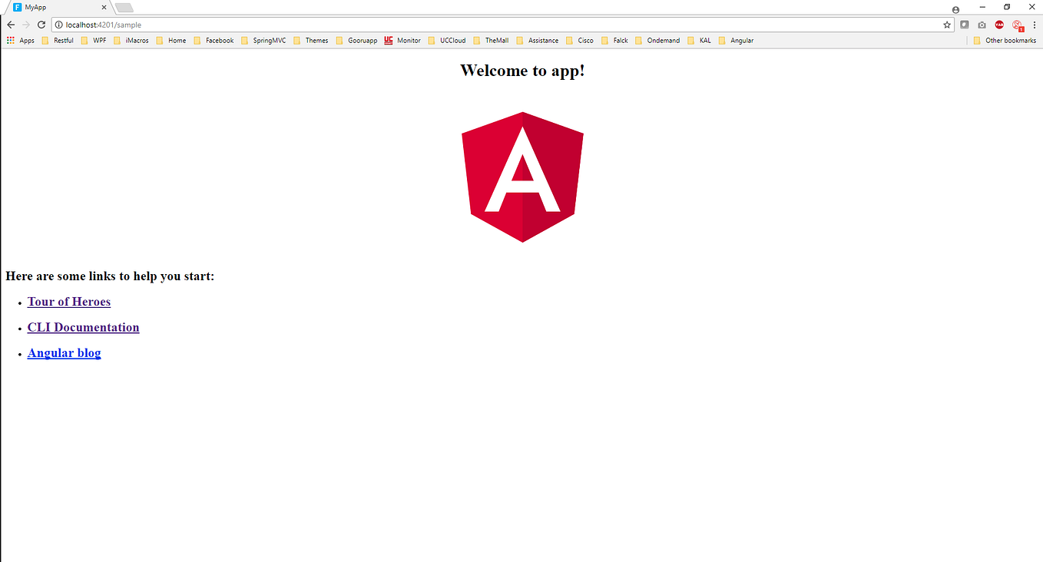Open a new browser tab
This screenshot has width=1043, height=562.
tap(124, 7)
